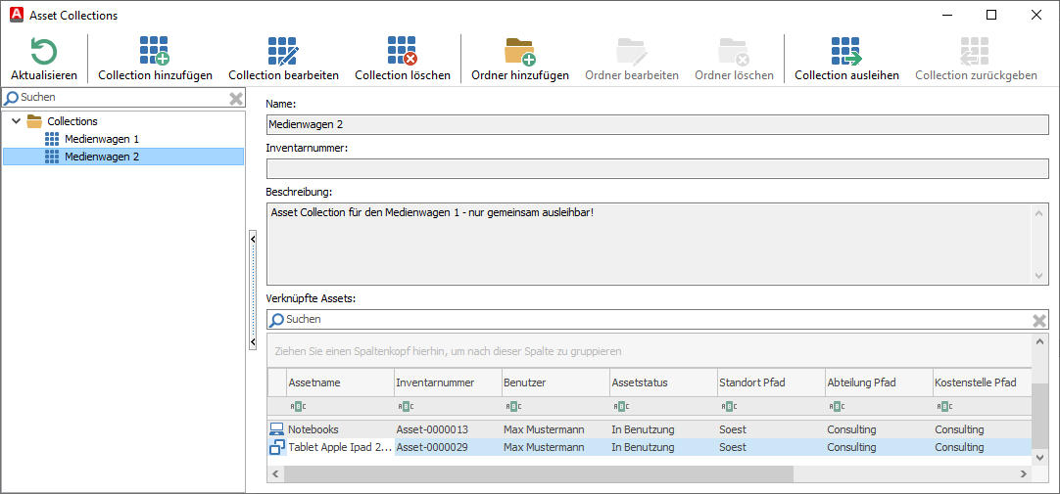Click the Aktualisieren refresh icon
The height and width of the screenshot is (494, 1060).
[43, 52]
